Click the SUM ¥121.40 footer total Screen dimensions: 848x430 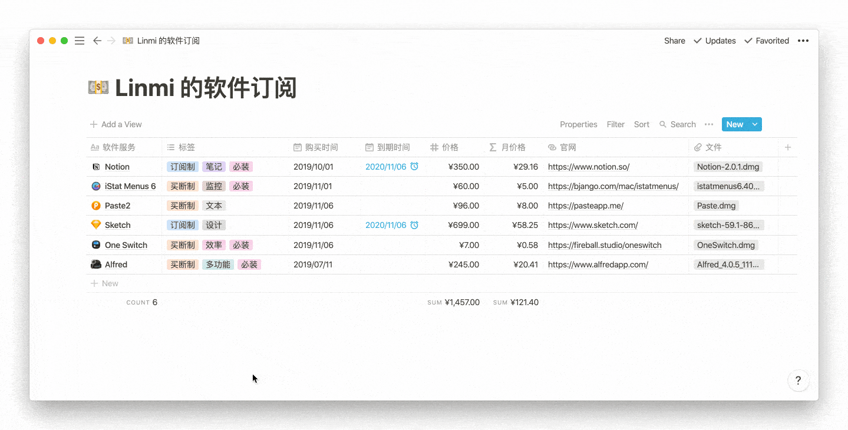516,302
